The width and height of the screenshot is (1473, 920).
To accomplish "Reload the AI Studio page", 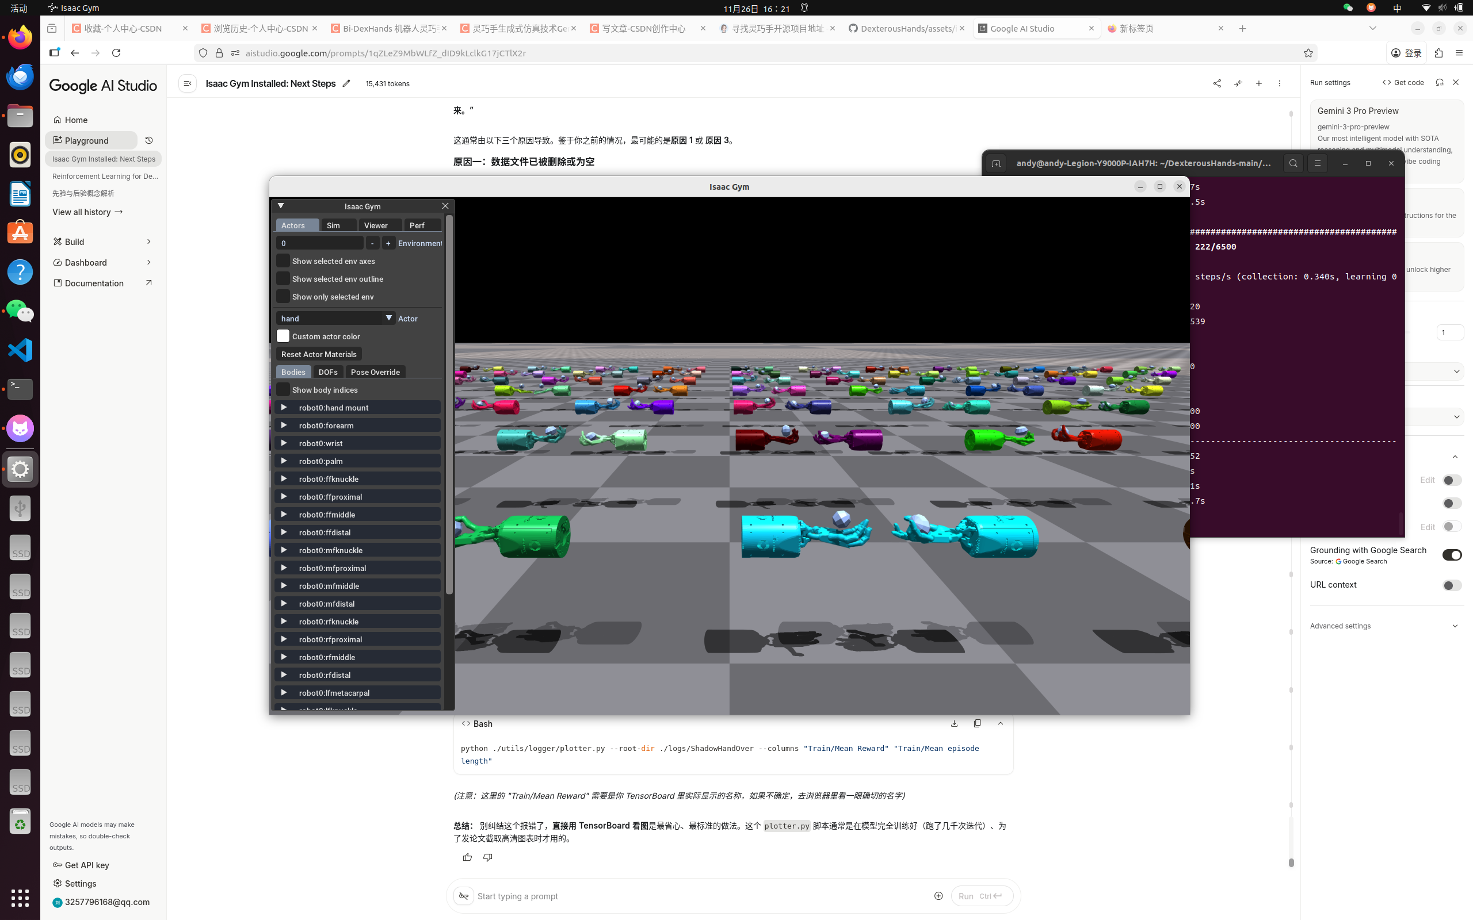I will (116, 53).
